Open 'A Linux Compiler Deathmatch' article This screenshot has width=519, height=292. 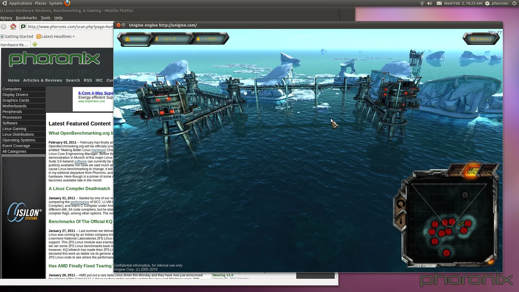point(79,188)
